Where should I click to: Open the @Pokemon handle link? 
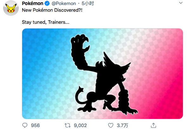(x=64, y=3)
